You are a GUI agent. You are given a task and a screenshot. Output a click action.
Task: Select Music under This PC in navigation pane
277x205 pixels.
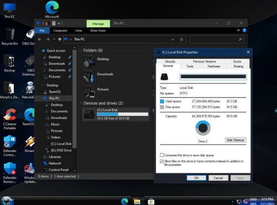pos(55,124)
